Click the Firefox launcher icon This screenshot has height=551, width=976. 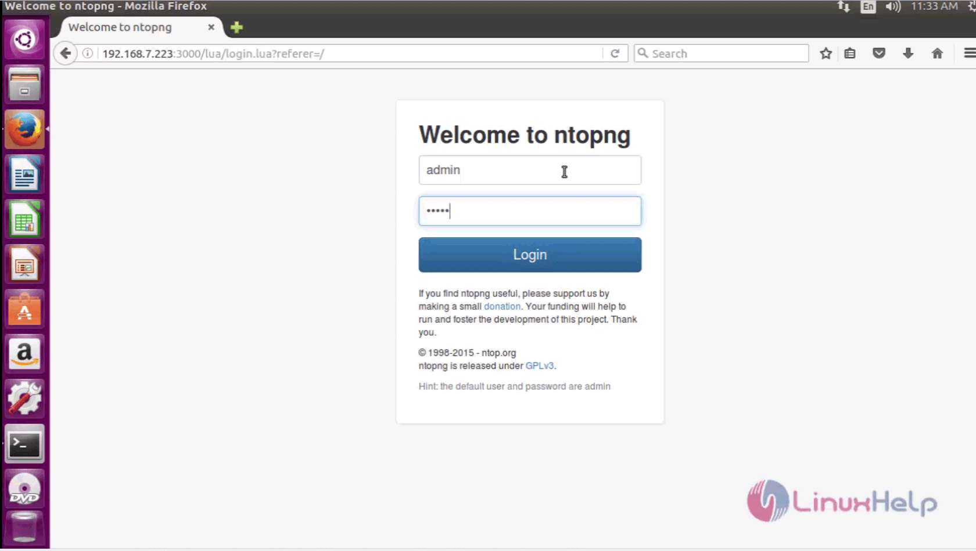click(x=24, y=129)
